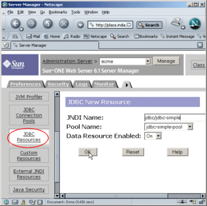Select the Server Manager browser tab
Screen dimensions: 207x206
click(55, 45)
